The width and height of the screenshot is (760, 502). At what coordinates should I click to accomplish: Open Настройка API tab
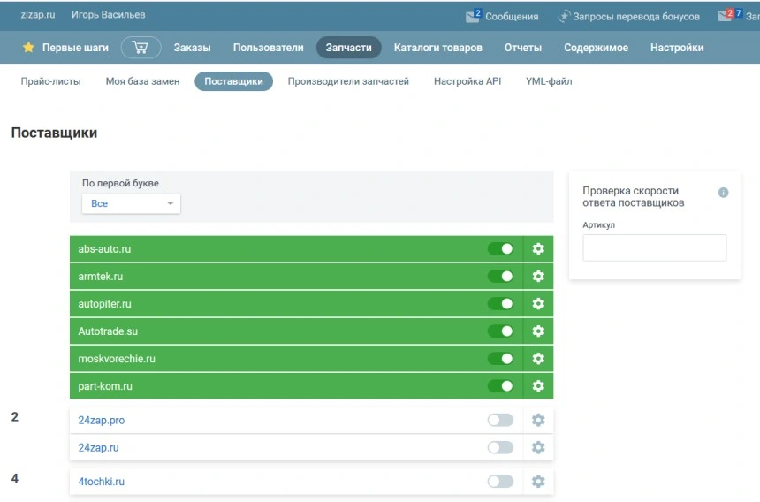point(467,81)
